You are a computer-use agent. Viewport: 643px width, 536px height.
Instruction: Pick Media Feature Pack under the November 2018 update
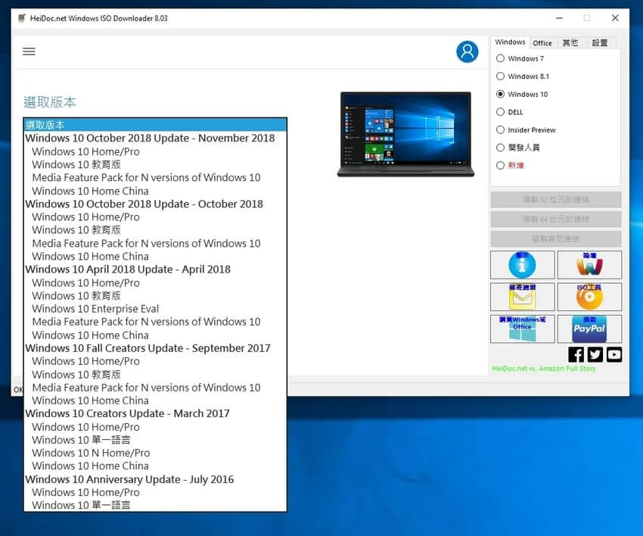coord(155,178)
